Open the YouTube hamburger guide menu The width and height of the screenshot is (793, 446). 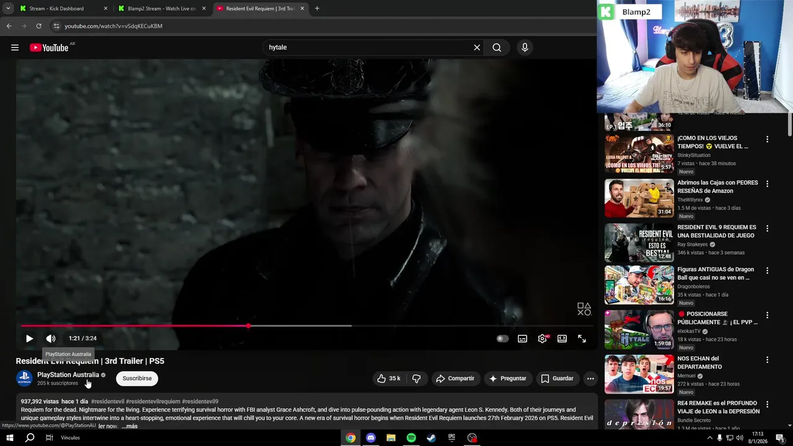point(15,48)
